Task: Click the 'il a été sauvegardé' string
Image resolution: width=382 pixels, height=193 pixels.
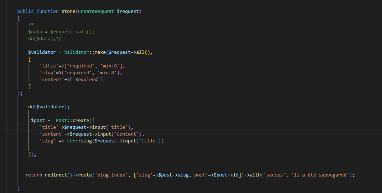Action: tap(322, 175)
